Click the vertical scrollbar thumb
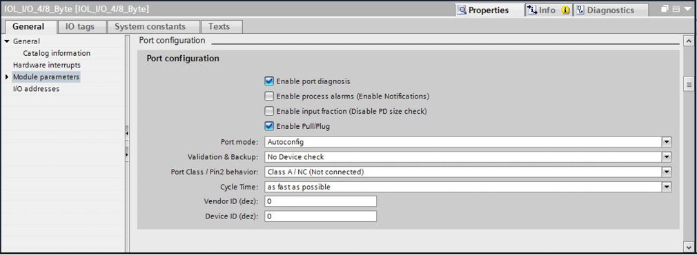Viewport: 697px width, 255px height. (689, 83)
